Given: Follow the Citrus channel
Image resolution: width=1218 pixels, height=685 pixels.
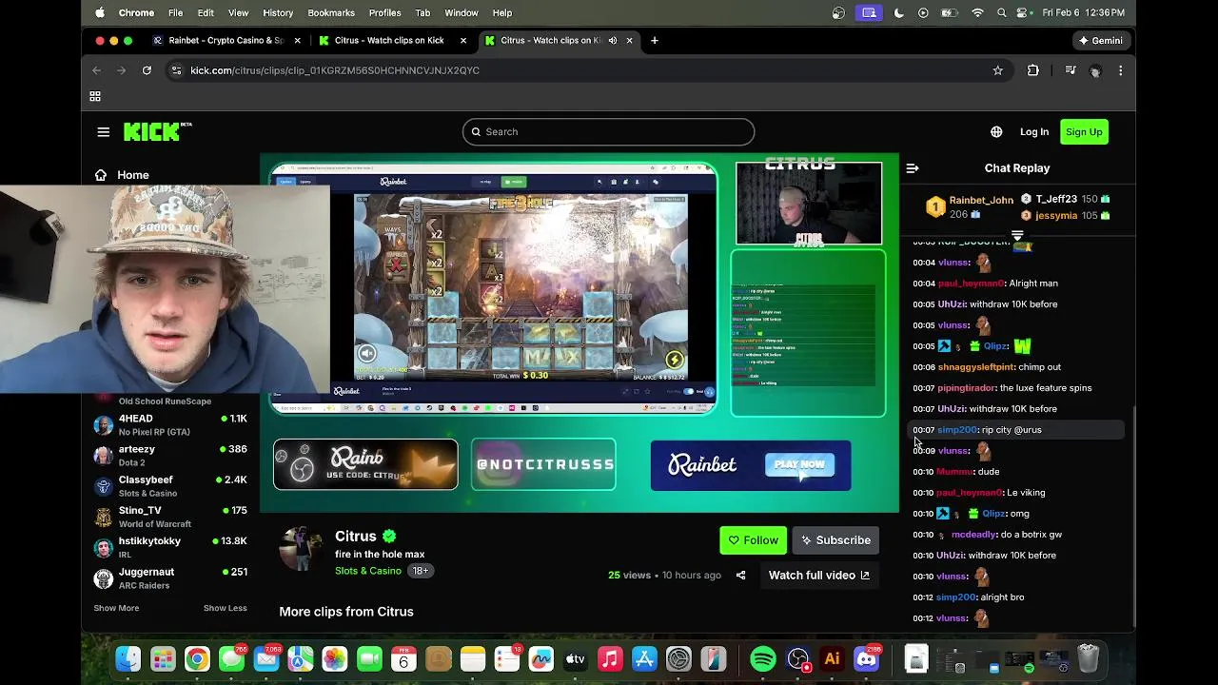Looking at the screenshot, I should pos(753,540).
